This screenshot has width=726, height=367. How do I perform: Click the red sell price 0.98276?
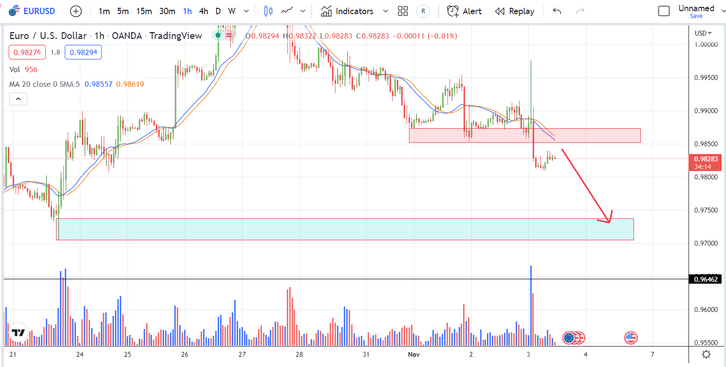coord(27,52)
